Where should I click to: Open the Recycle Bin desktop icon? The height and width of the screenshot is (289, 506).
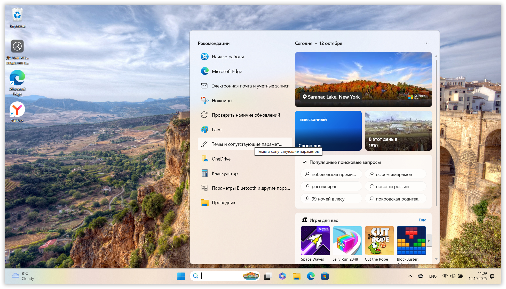(17, 16)
